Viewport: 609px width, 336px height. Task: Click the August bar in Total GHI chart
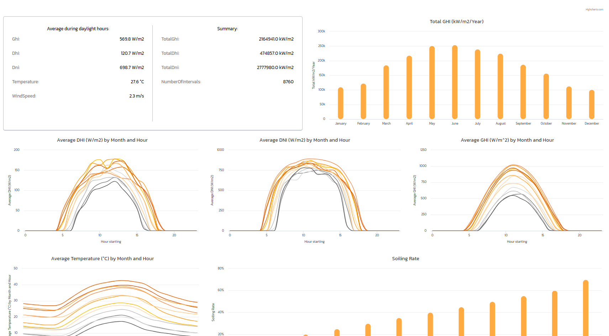tap(500, 86)
